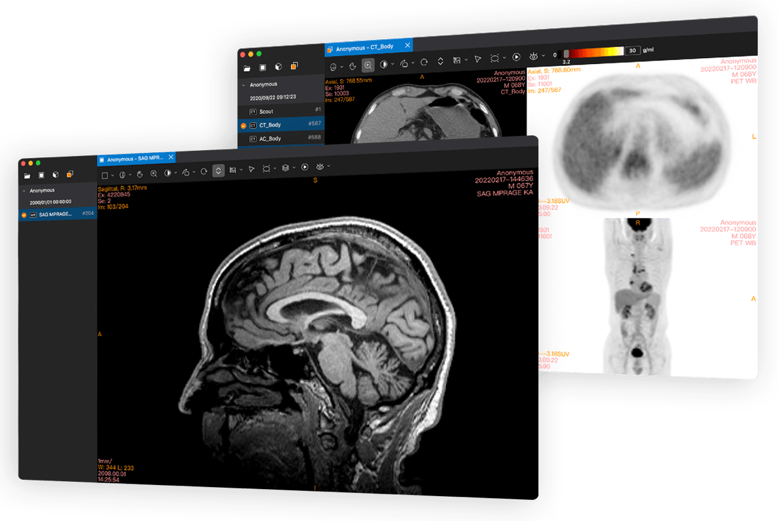
Task: Open ROI tool dropdown arrow in CT_Body toolbar
Action: click(504, 58)
